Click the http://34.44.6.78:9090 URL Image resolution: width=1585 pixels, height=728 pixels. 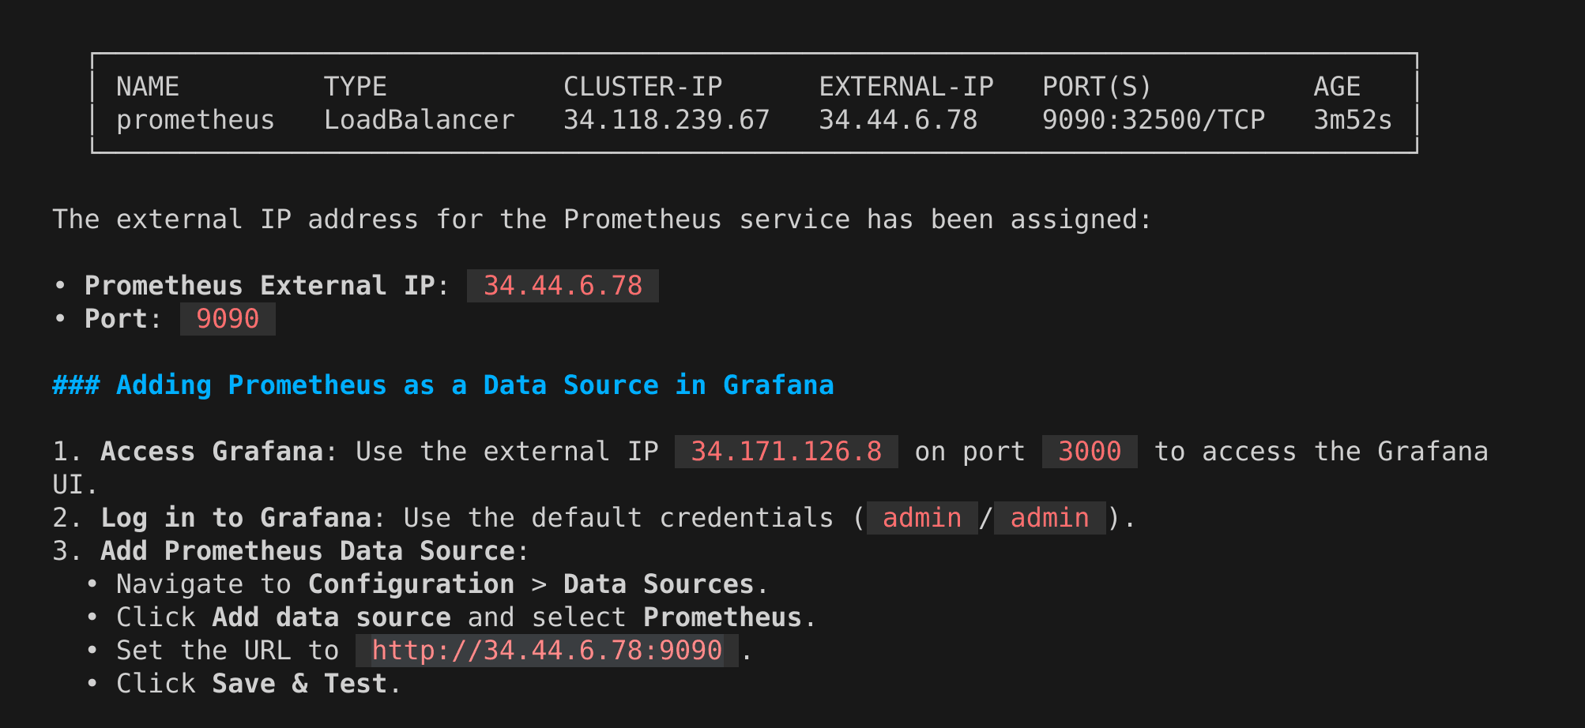pyautogui.click(x=547, y=651)
